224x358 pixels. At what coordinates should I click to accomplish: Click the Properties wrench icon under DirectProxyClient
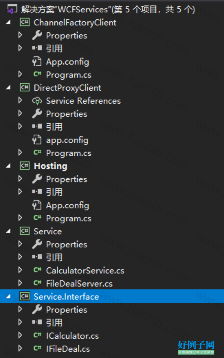pyautogui.click(x=37, y=114)
